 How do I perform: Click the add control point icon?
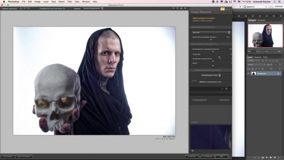click(193, 81)
